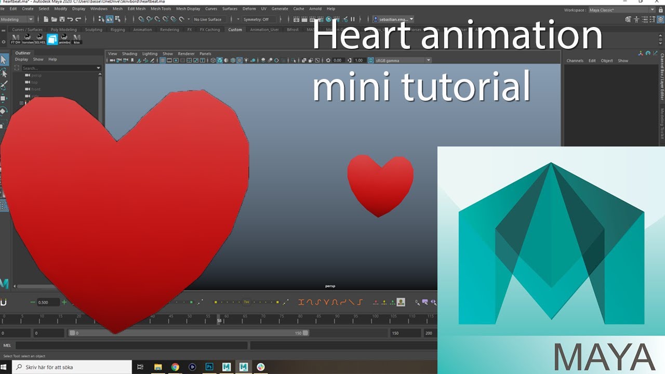
Task: Run the torsten shelf script
Action: click(28, 39)
